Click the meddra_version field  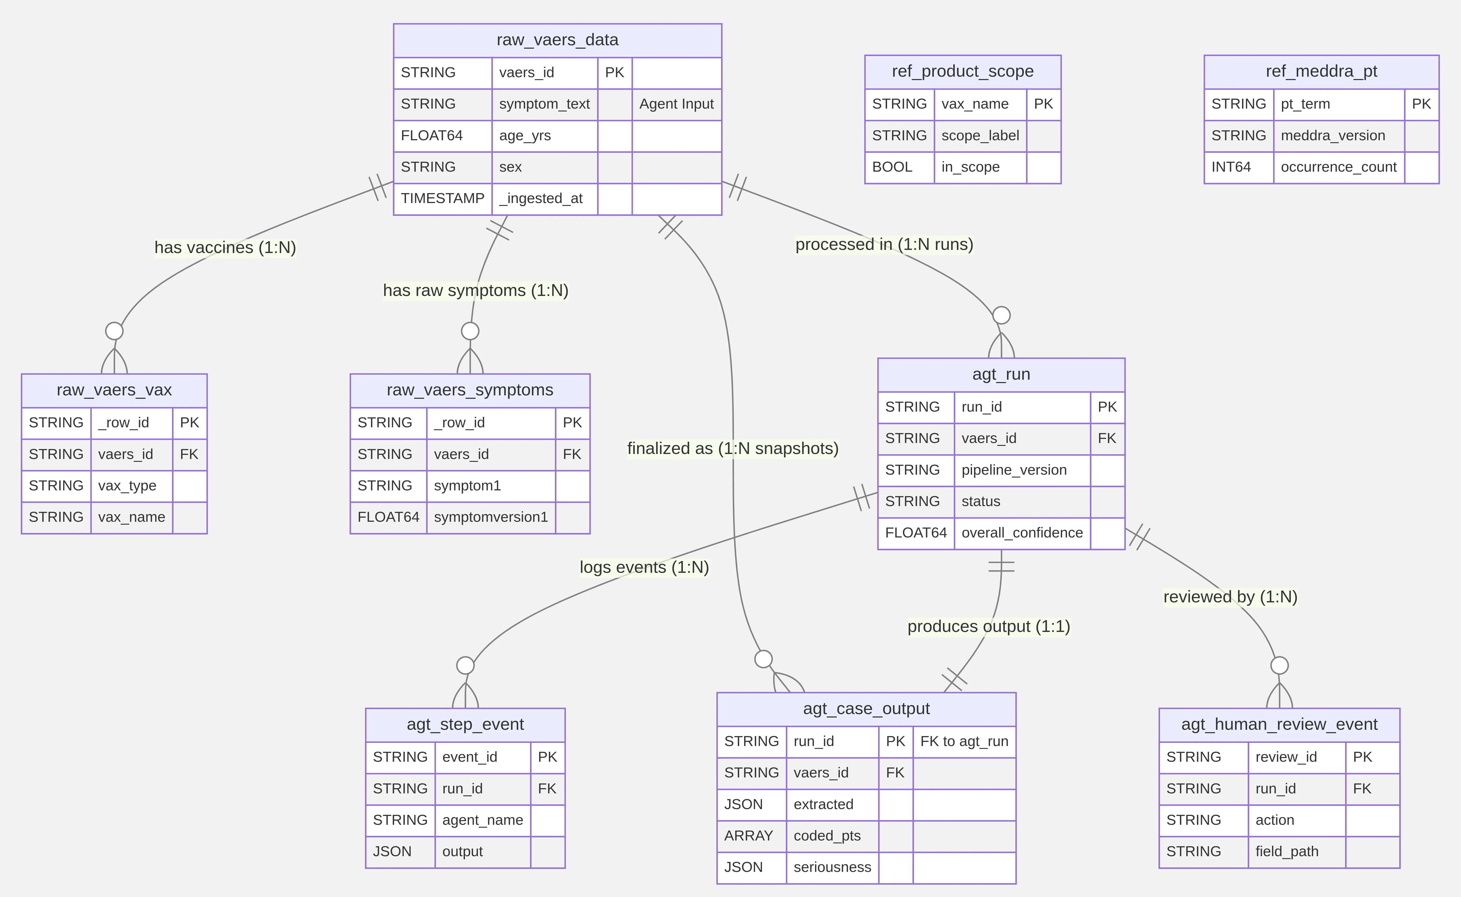(1339, 136)
